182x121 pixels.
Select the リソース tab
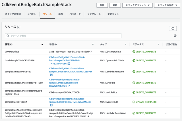coord(47,14)
